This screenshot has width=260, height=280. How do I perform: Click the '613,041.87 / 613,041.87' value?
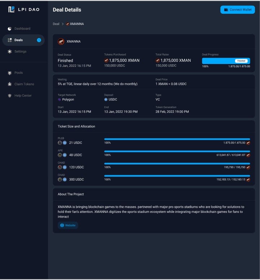231,155
